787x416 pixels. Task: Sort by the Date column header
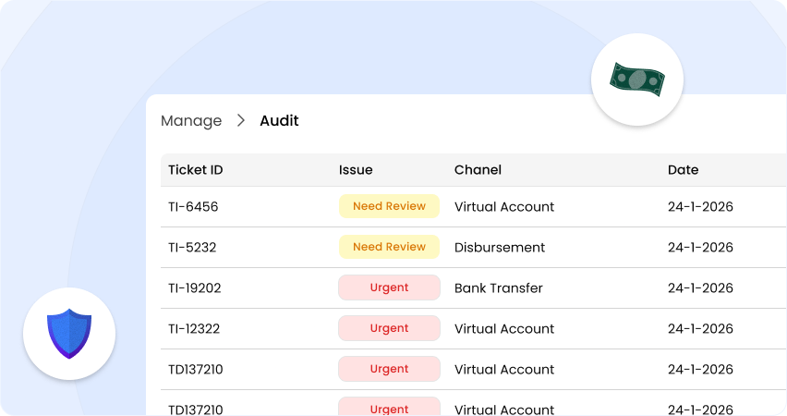[x=683, y=170]
